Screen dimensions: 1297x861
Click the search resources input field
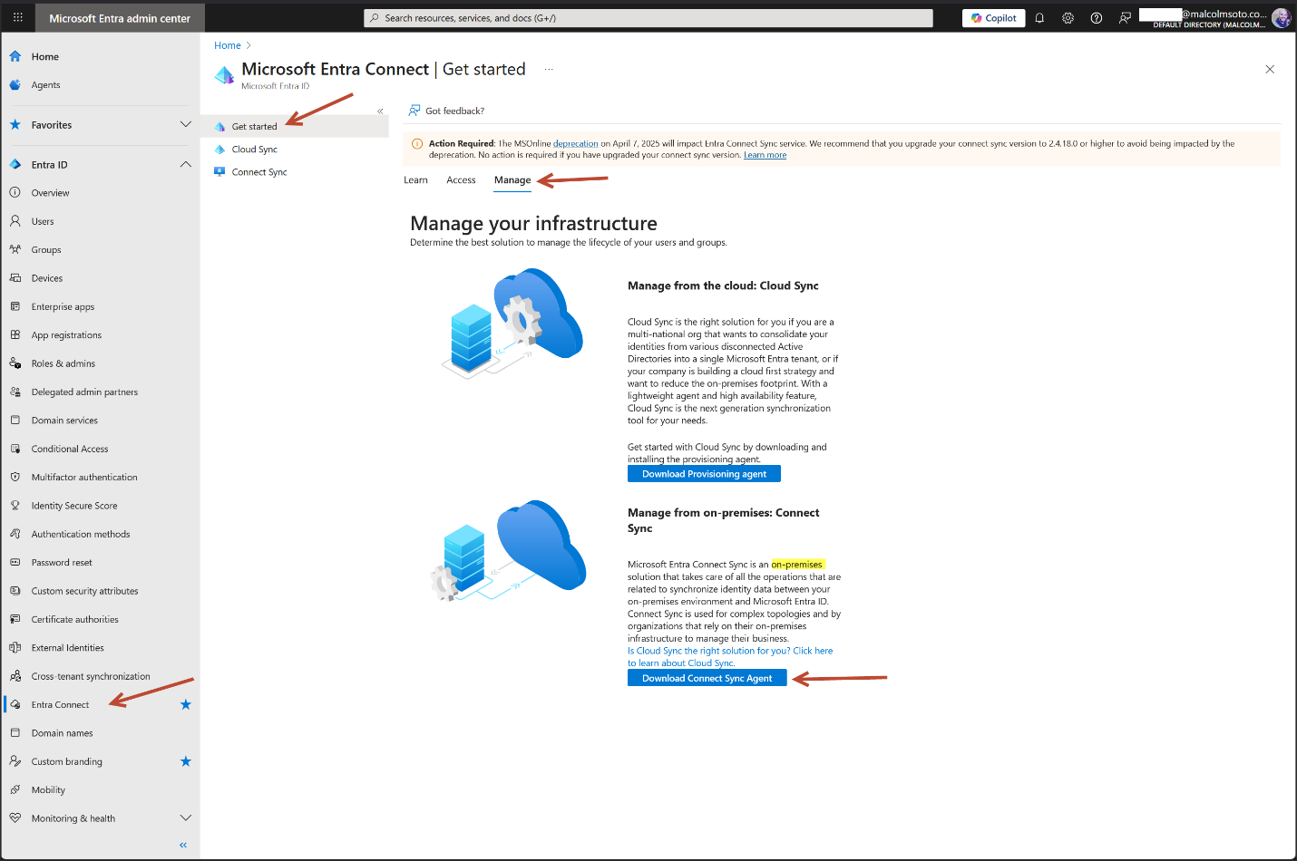pos(648,18)
